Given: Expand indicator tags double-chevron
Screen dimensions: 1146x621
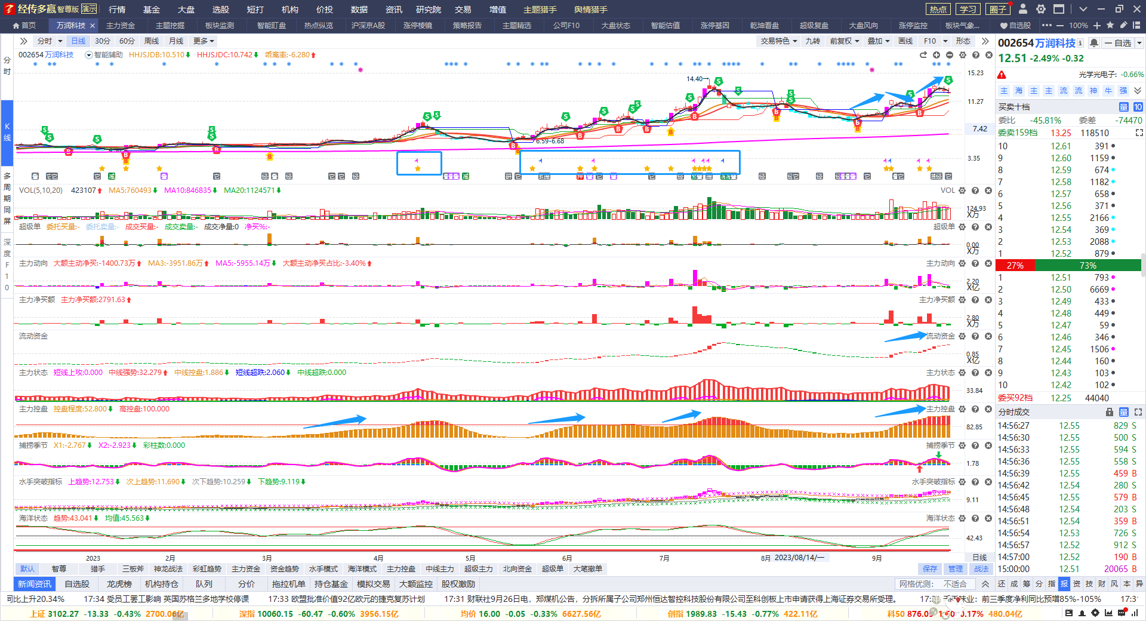Looking at the screenshot, I should (x=1138, y=91).
